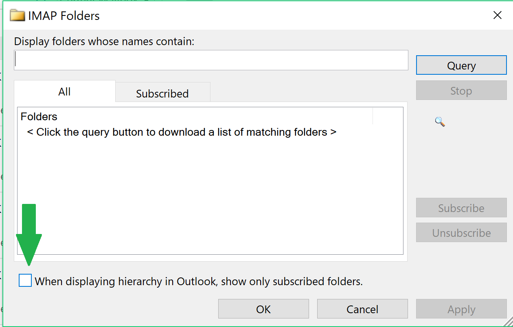Click the 'Display folders whose names contain' label

(105, 41)
